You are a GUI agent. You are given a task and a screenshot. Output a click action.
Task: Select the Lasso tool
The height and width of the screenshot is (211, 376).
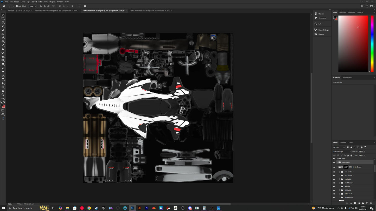tap(3, 22)
